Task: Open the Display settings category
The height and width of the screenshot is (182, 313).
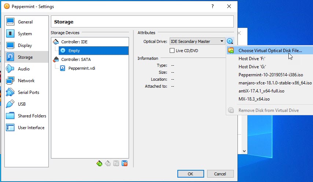Action: point(26,45)
